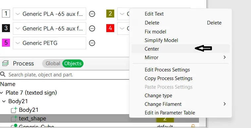Switch process mode to Objects

(73, 64)
